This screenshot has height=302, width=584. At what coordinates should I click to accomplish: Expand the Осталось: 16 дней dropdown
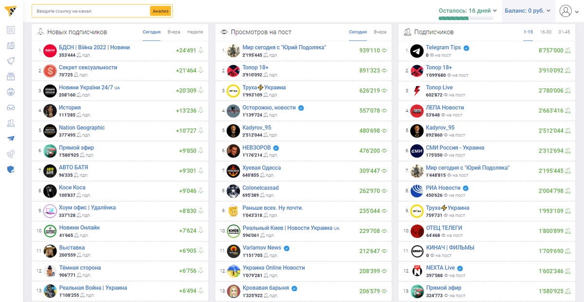click(x=468, y=10)
